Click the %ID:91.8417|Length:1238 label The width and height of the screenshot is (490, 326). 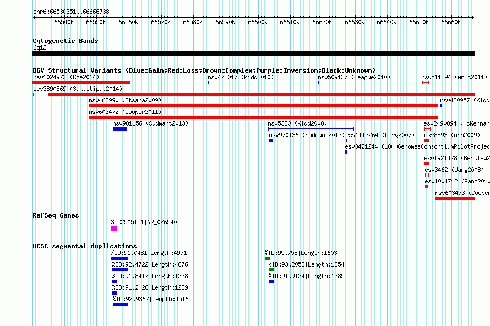pos(150,276)
